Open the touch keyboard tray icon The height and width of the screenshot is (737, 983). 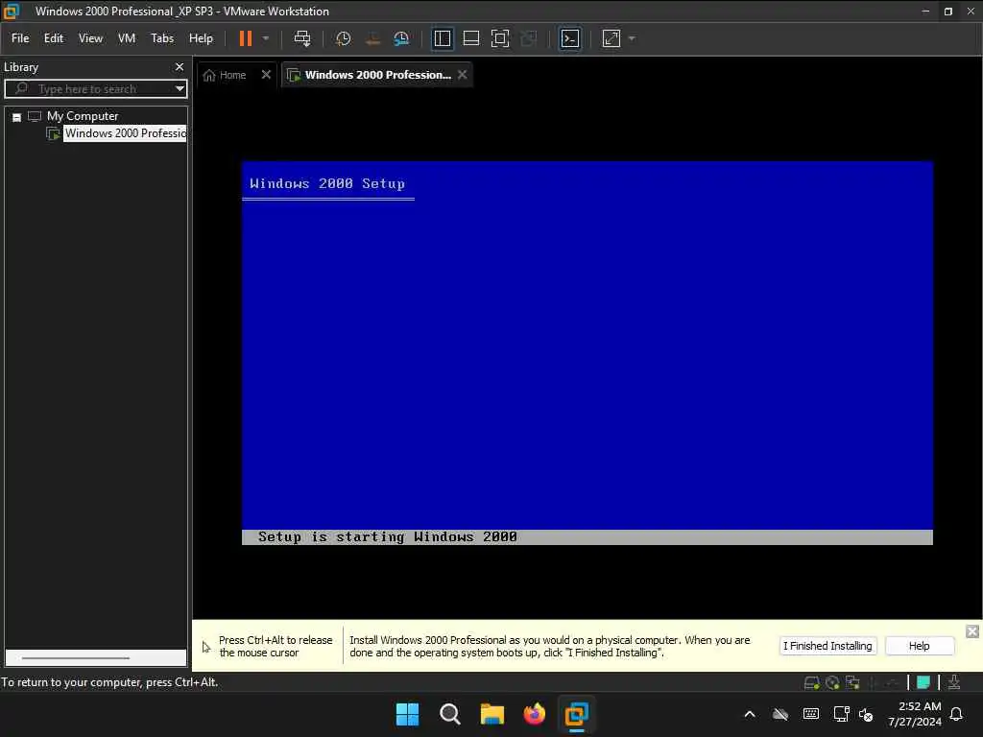tap(810, 714)
